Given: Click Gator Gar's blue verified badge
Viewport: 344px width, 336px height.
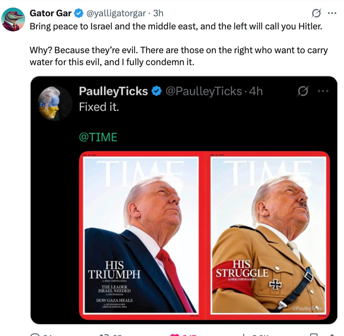Looking at the screenshot, I should tap(79, 14).
